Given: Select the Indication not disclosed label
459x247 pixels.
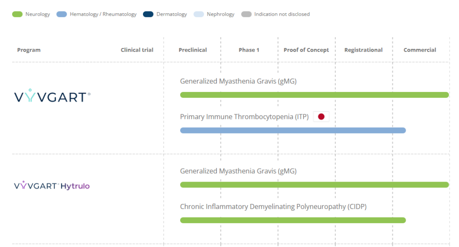Looking at the screenshot, I should coord(282,14).
